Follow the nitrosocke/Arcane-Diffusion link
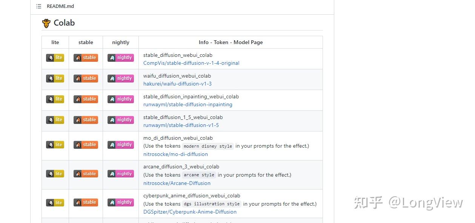Screen dimensions: 475x223 pyautogui.click(x=177, y=183)
